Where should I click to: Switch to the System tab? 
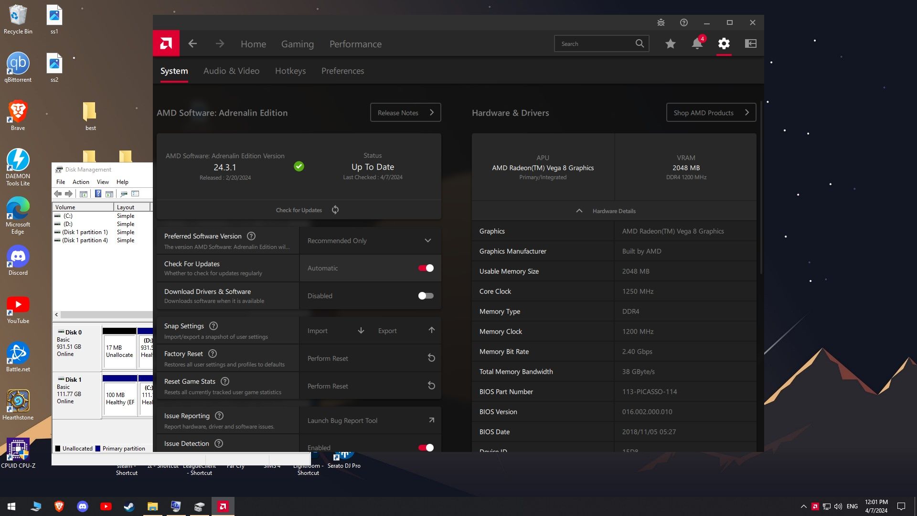(174, 71)
